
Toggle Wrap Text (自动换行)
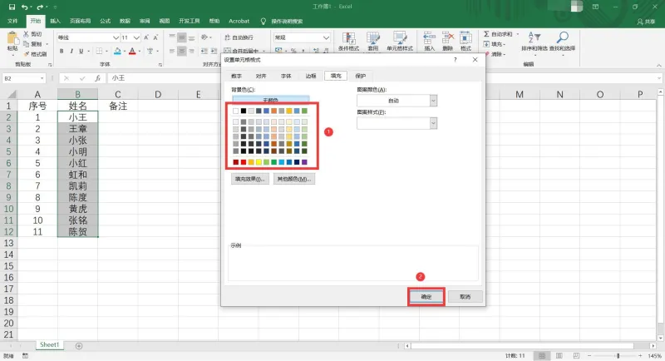239,37
